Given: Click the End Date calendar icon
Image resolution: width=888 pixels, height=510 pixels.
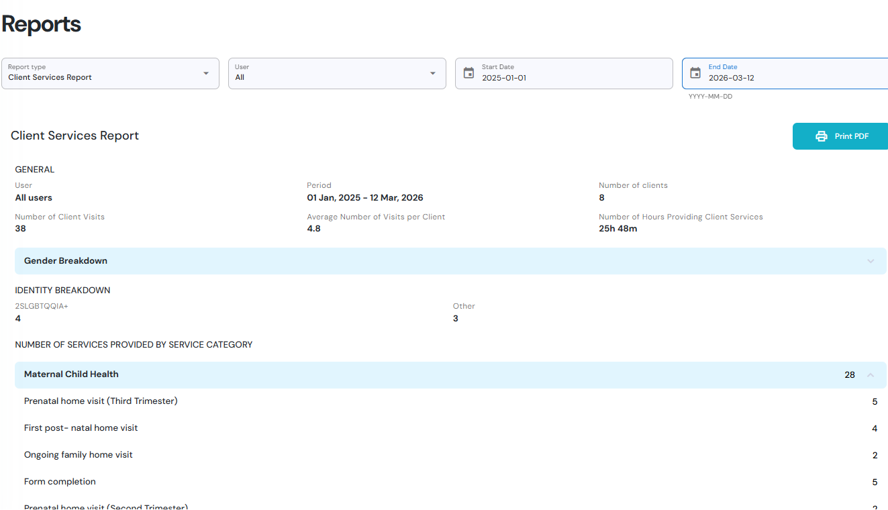Looking at the screenshot, I should 695,73.
